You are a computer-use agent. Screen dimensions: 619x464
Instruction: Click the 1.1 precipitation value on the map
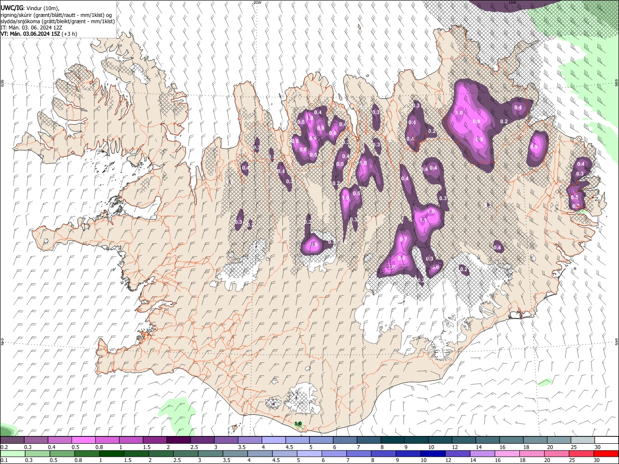tap(422, 220)
